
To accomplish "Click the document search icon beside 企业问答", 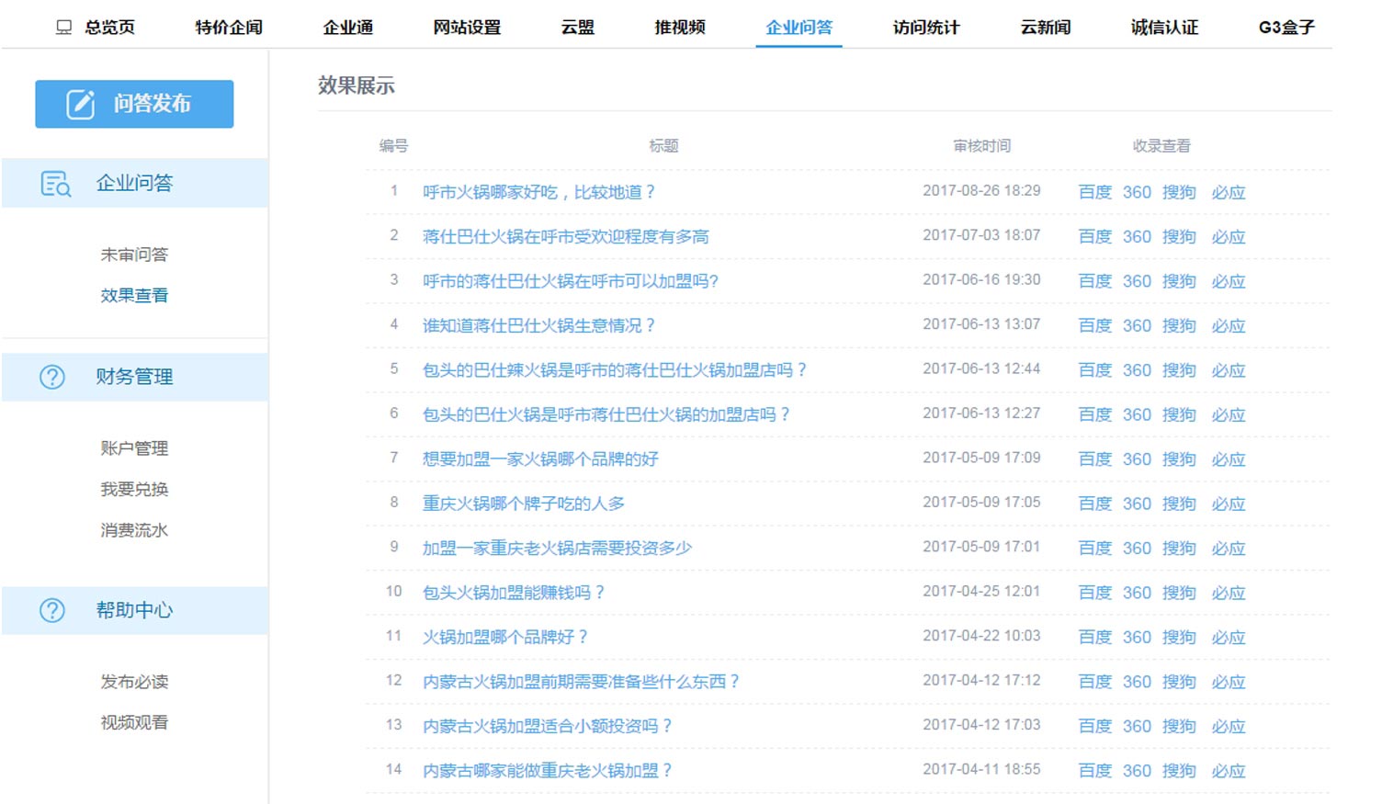I will click(55, 183).
